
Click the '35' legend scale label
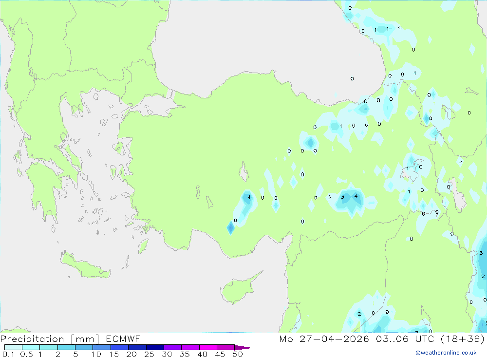click(x=185, y=354)
